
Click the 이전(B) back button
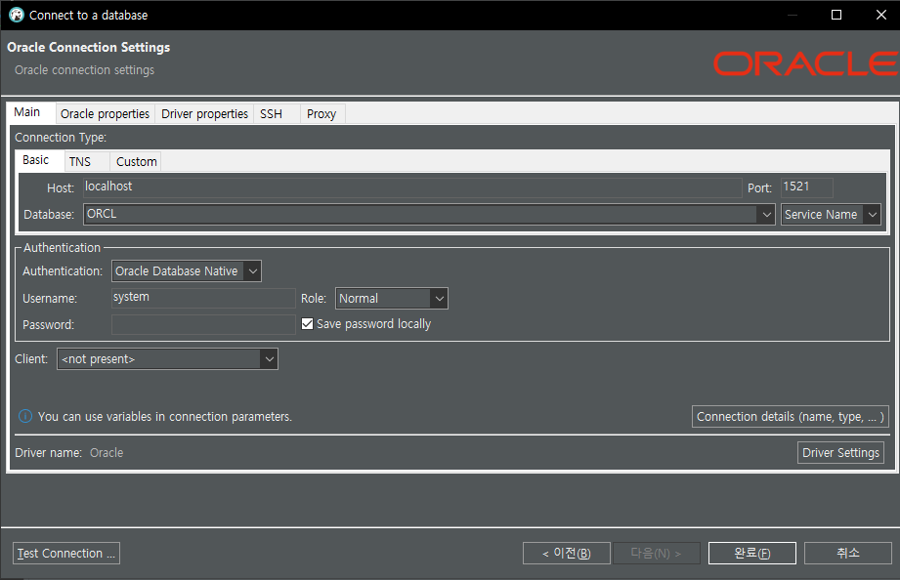(x=566, y=553)
